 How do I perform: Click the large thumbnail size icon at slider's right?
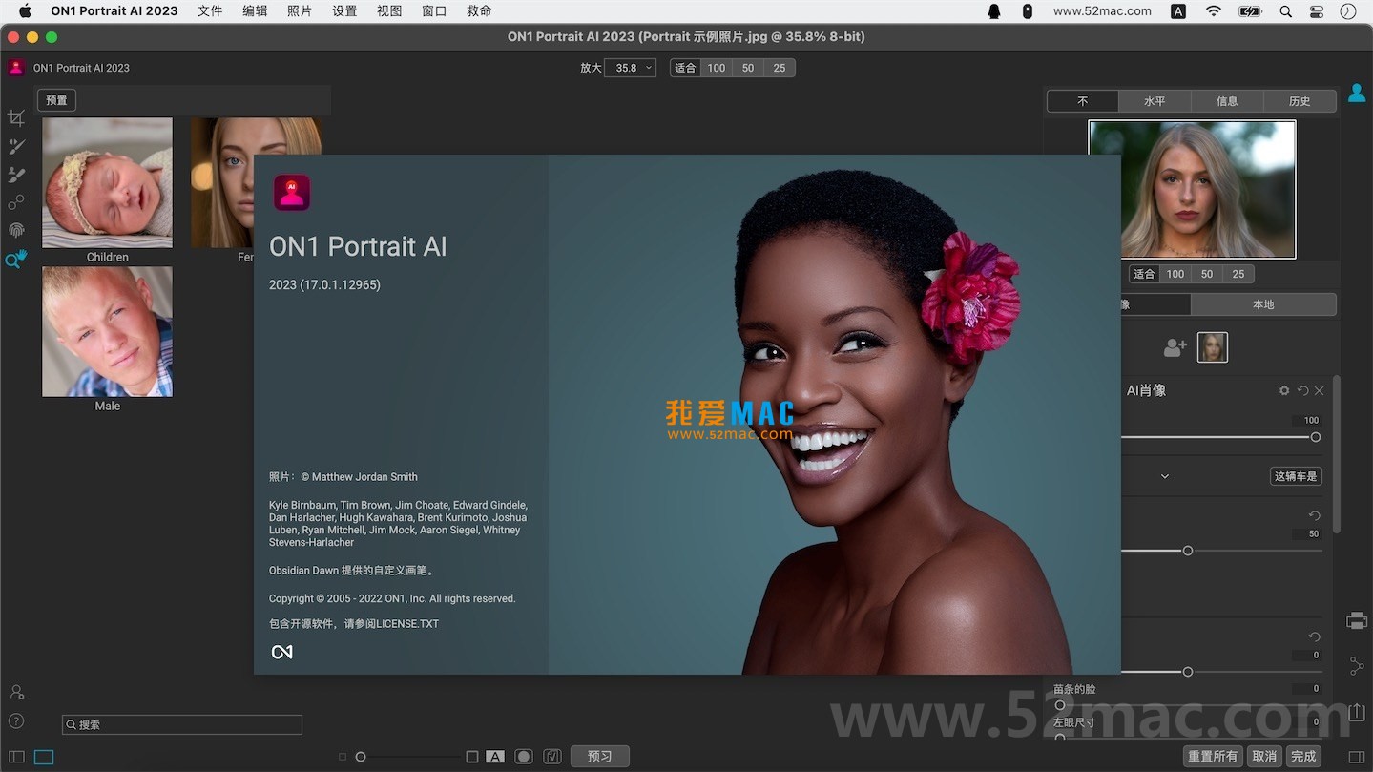pos(472,757)
